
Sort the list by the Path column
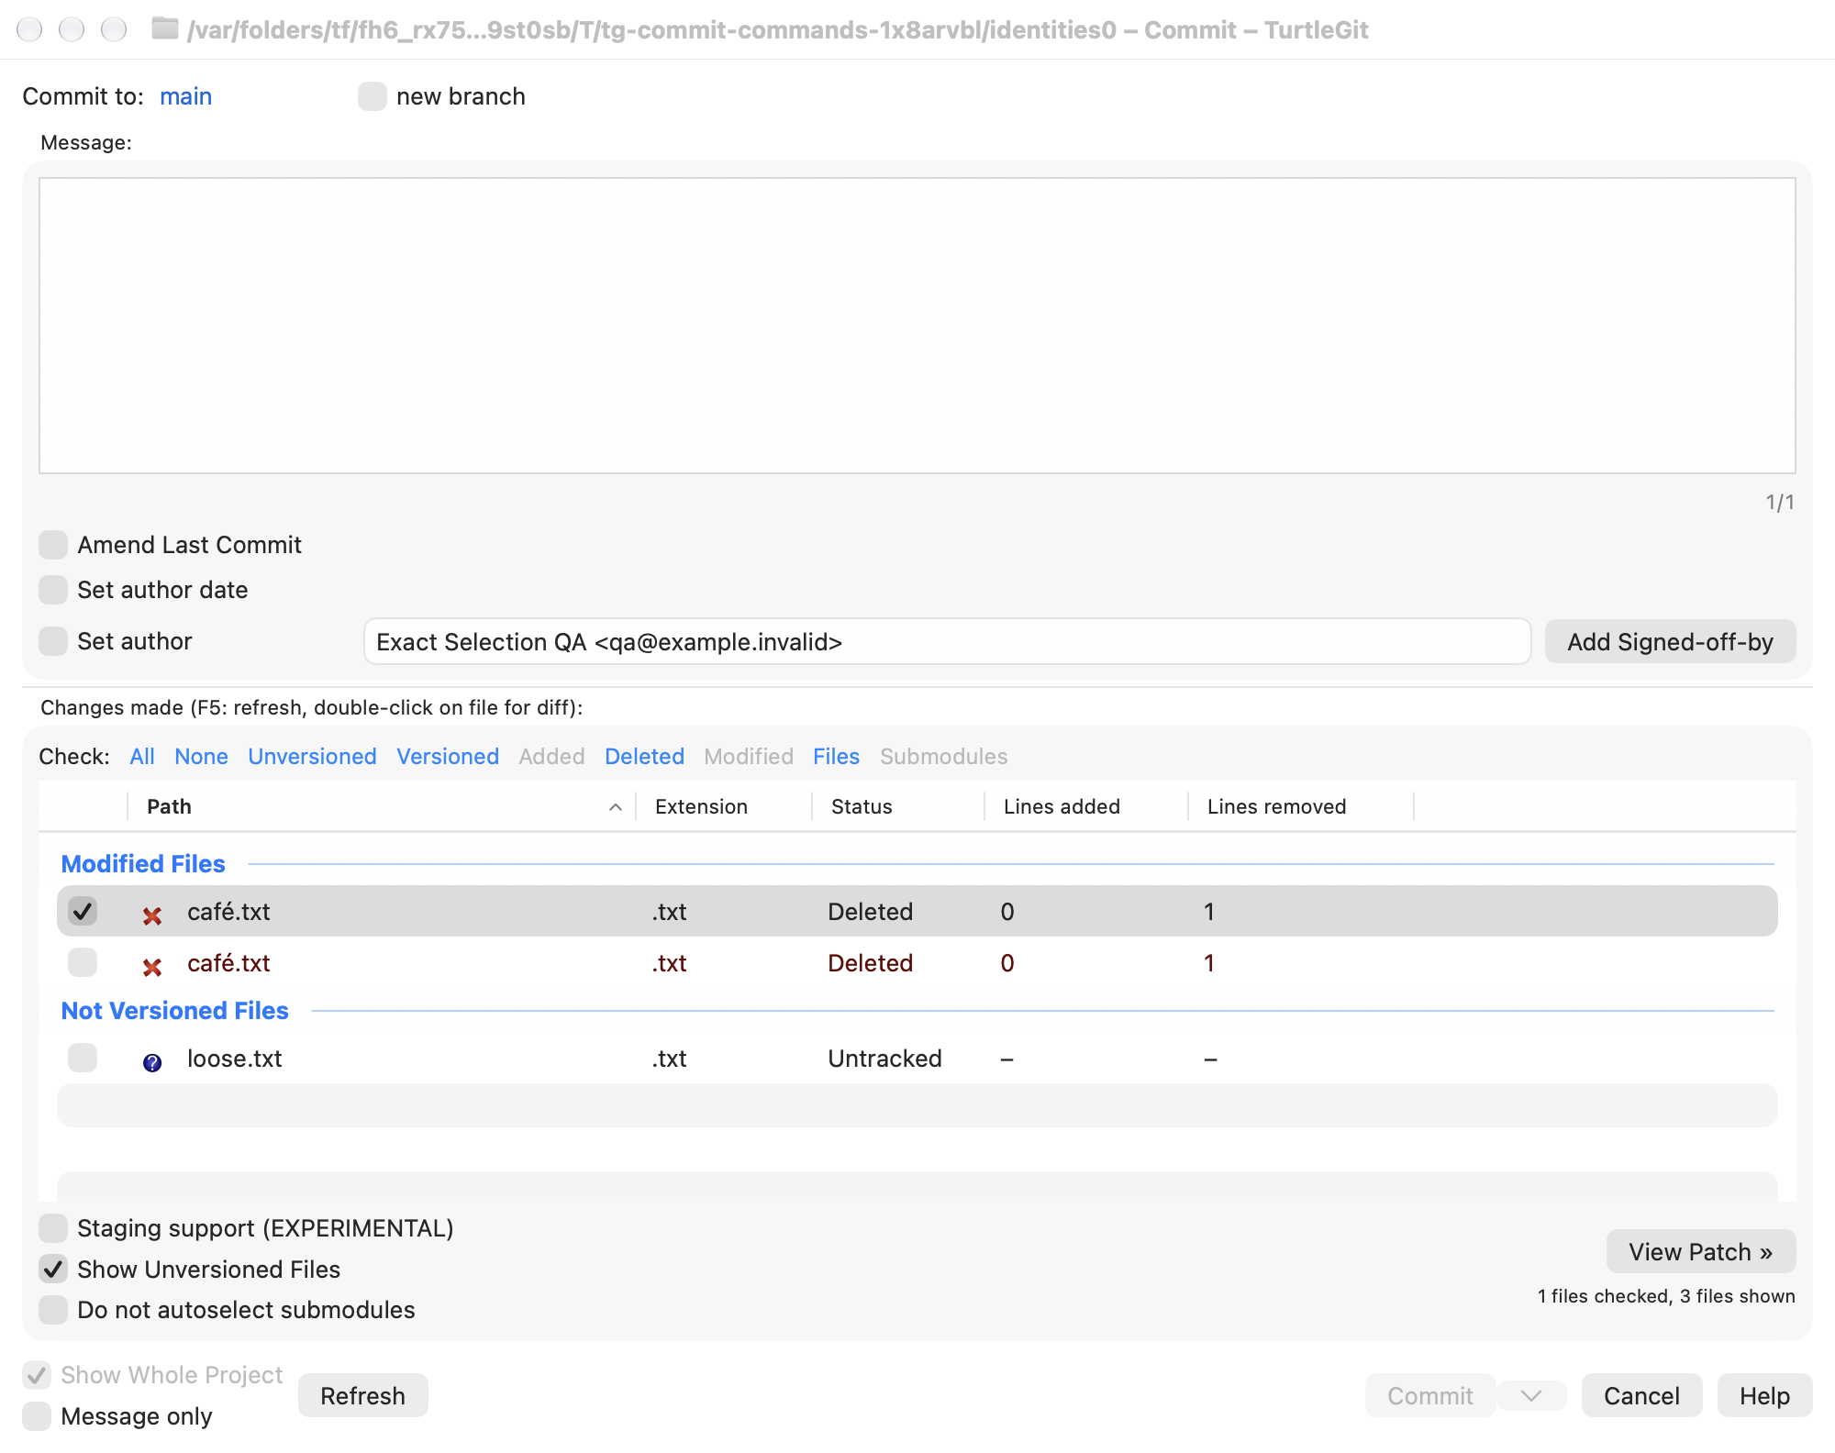(x=382, y=806)
